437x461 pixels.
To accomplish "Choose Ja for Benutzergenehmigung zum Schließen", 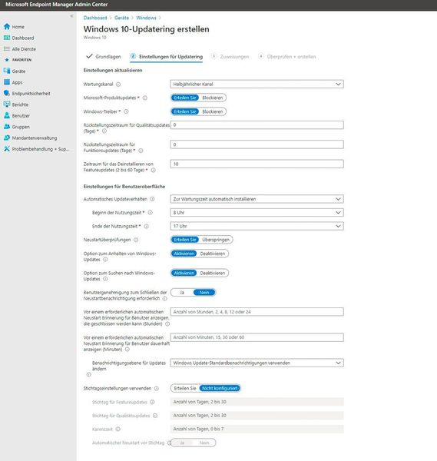I will (182, 292).
